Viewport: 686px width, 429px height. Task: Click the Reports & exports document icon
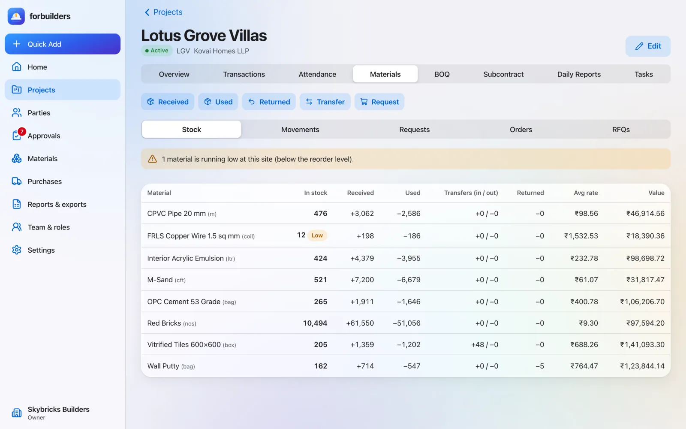tap(17, 204)
